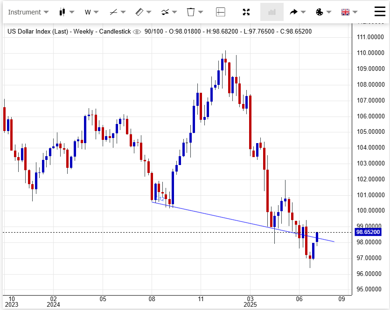Click the candlestick chart type icon
The image size is (390, 310).
(62, 12)
